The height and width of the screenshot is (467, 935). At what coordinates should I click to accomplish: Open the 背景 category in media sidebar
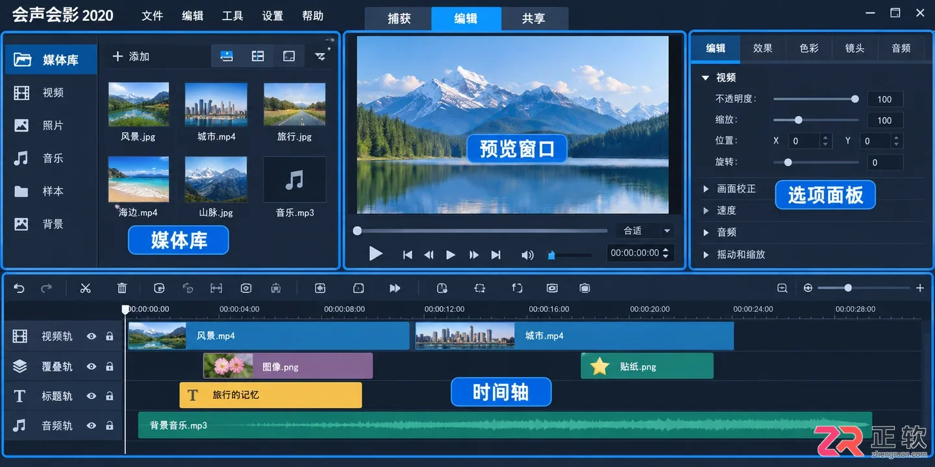tap(50, 224)
